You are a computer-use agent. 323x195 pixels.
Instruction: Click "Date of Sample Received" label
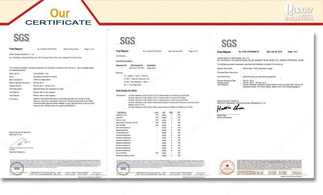point(19,83)
